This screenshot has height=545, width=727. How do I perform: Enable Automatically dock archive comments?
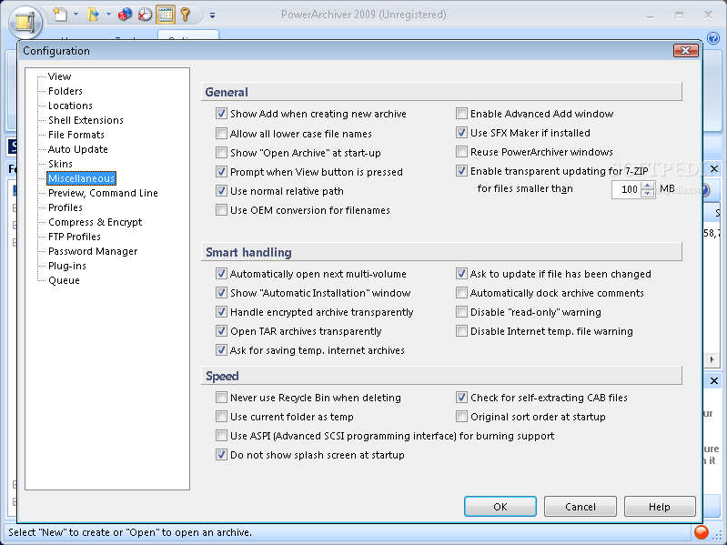[x=461, y=292]
